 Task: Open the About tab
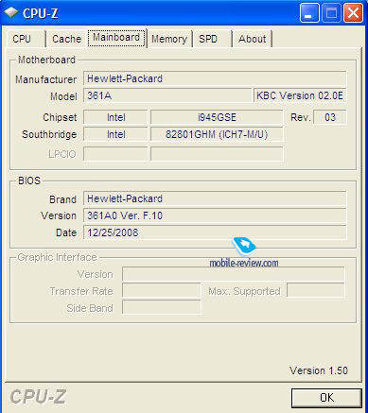pos(253,39)
